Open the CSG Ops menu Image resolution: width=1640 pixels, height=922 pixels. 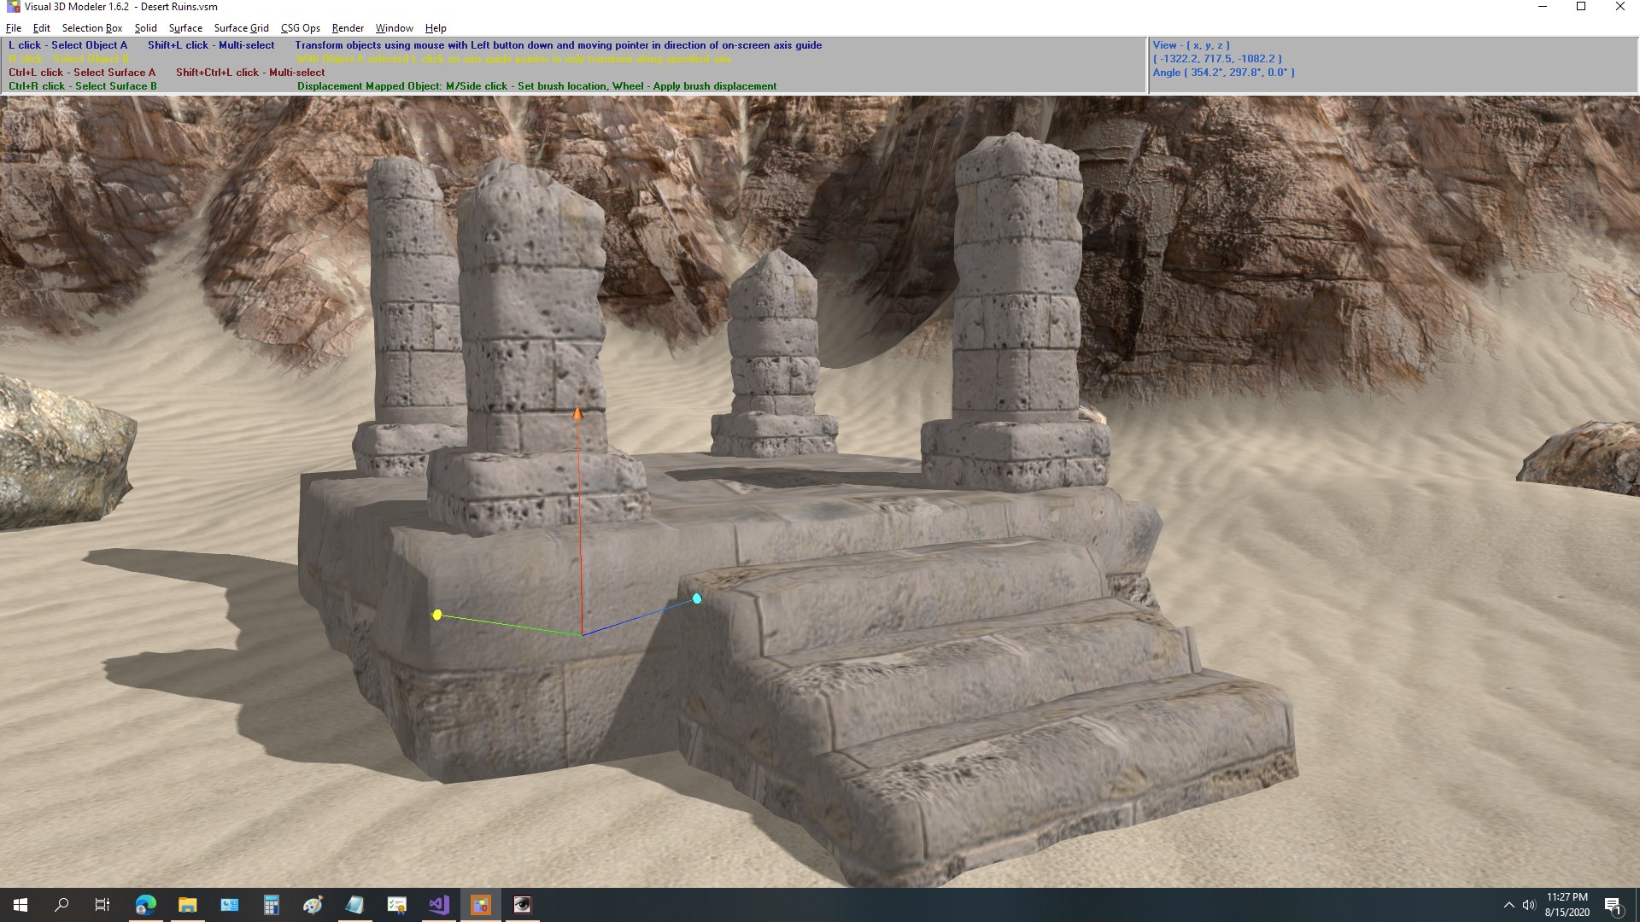pos(300,27)
